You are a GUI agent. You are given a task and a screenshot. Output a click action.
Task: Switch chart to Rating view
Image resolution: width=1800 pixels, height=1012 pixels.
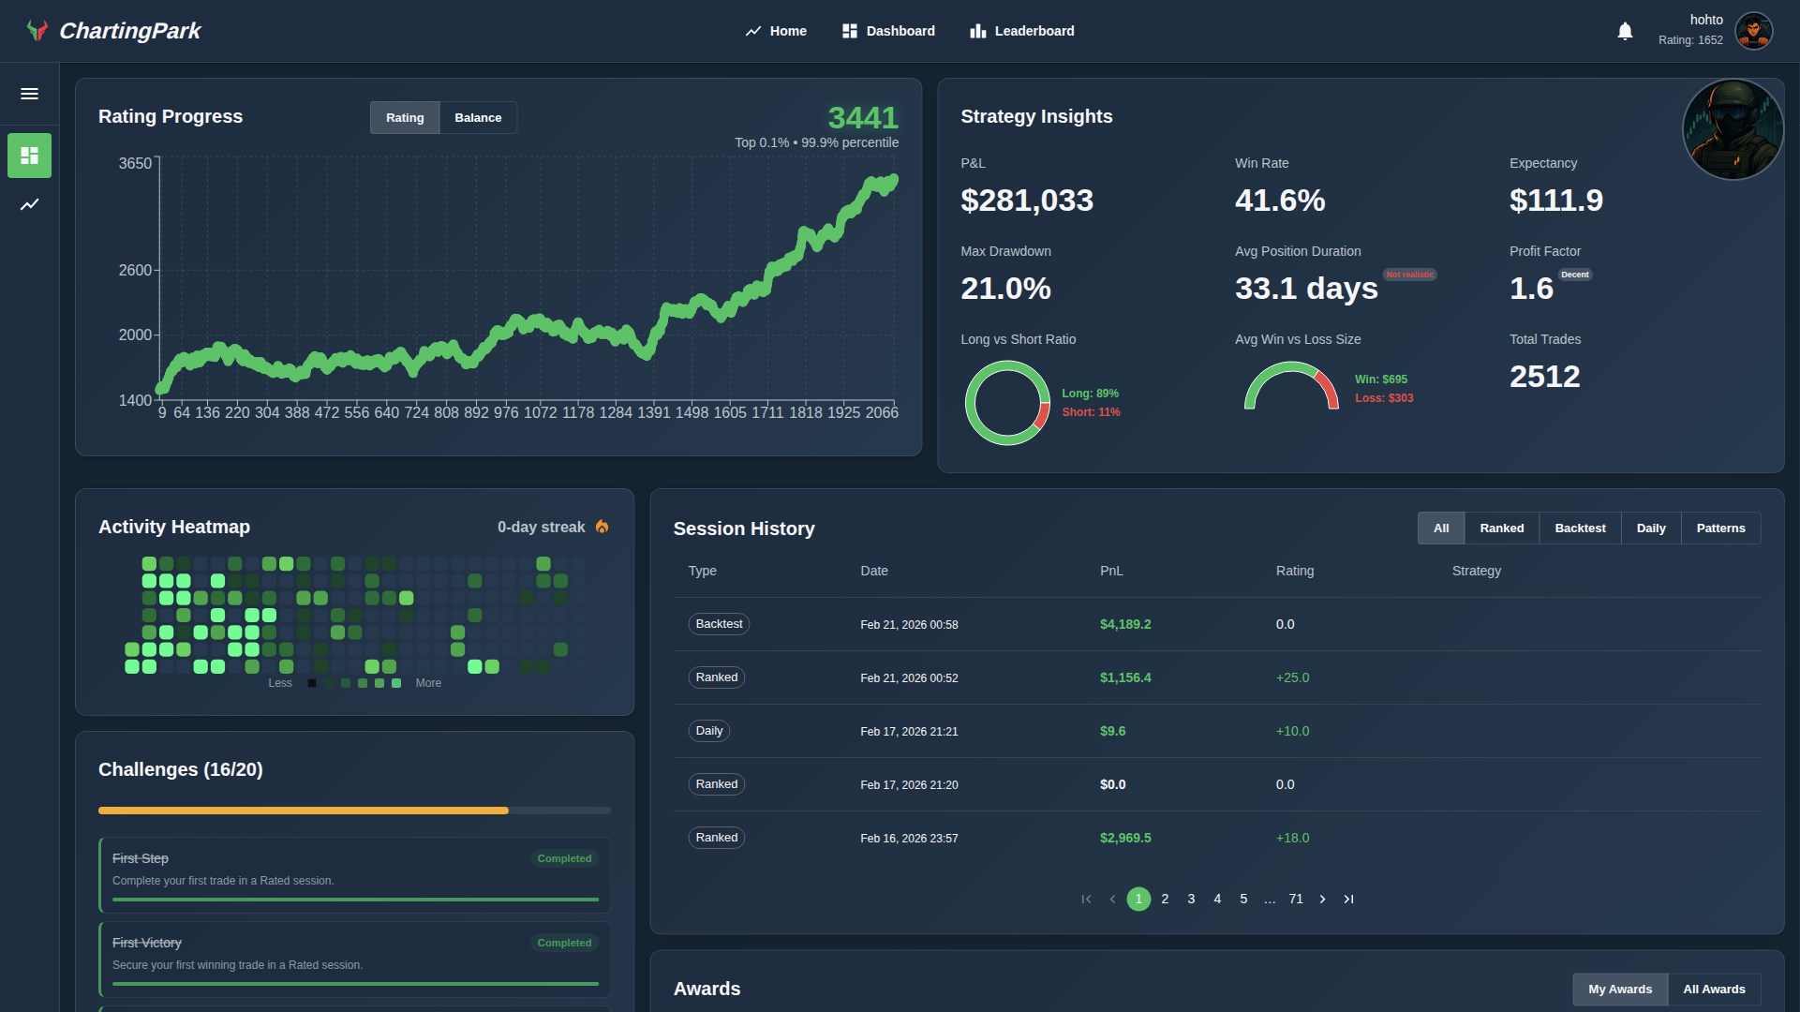click(405, 117)
